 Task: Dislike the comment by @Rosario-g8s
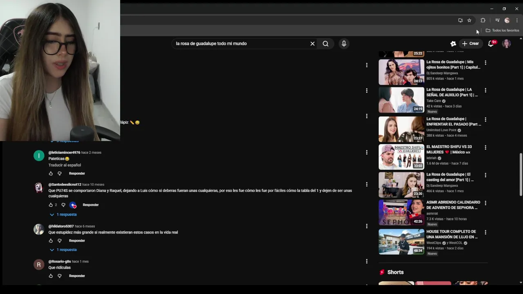59,276
